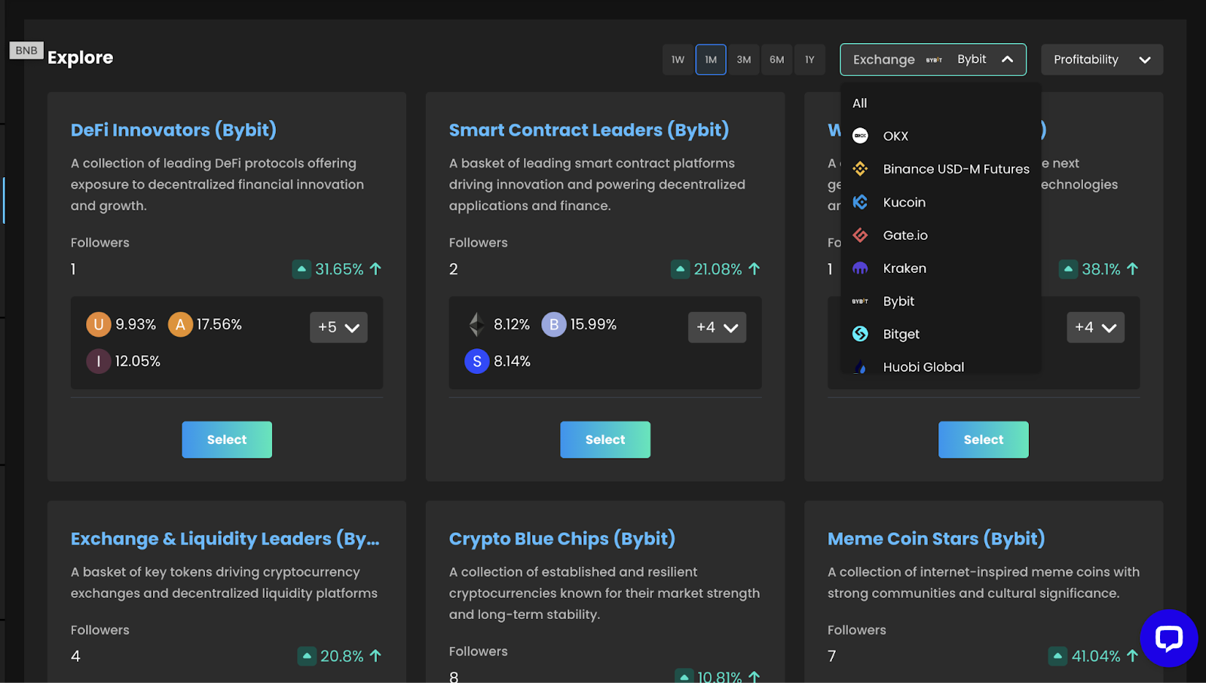Click the Kraken logo icon
The image size is (1206, 683).
click(860, 268)
